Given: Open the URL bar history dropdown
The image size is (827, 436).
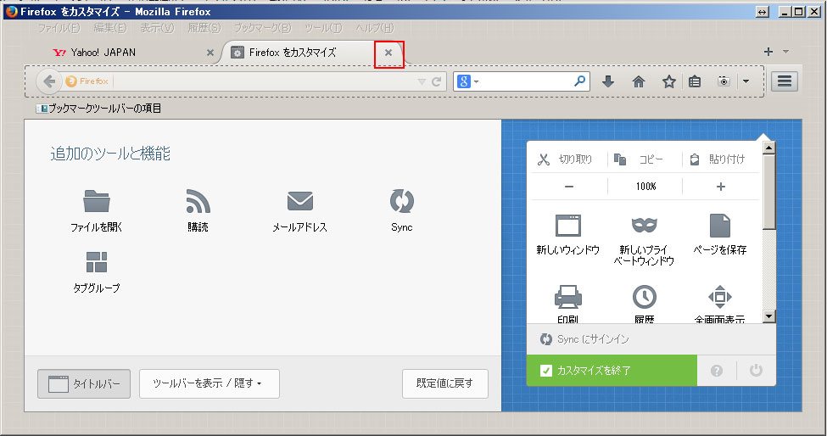Looking at the screenshot, I should pos(422,81).
